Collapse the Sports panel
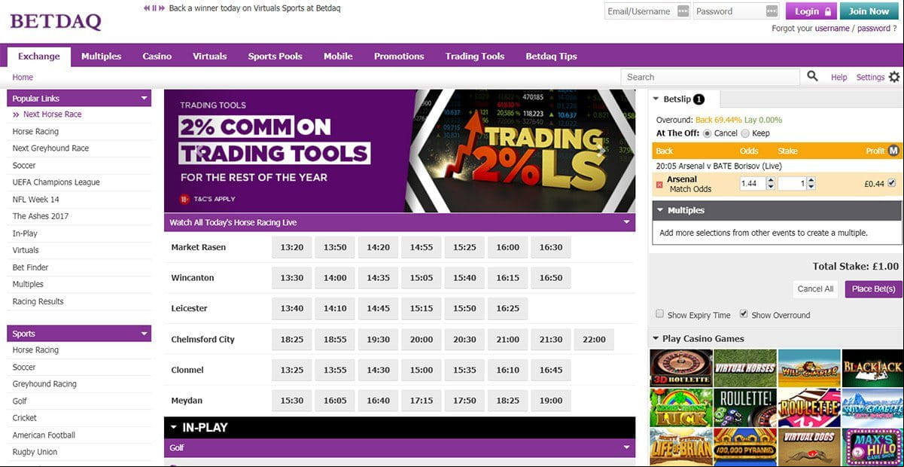The height and width of the screenshot is (467, 904). pos(144,334)
